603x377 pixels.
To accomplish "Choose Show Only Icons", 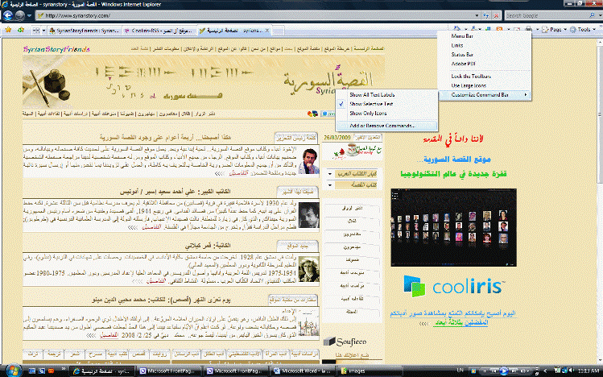I will (387, 113).
